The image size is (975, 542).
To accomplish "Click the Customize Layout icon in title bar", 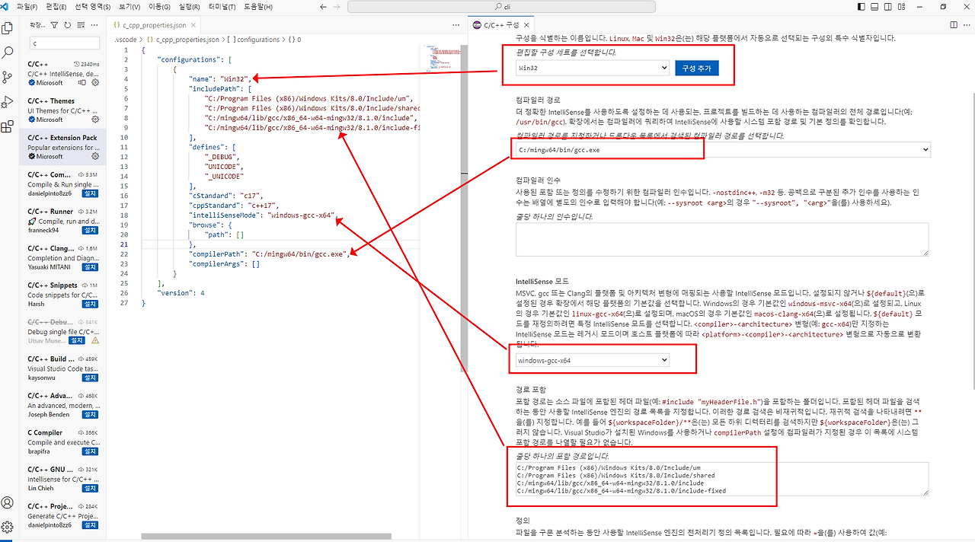I will point(901,6).
